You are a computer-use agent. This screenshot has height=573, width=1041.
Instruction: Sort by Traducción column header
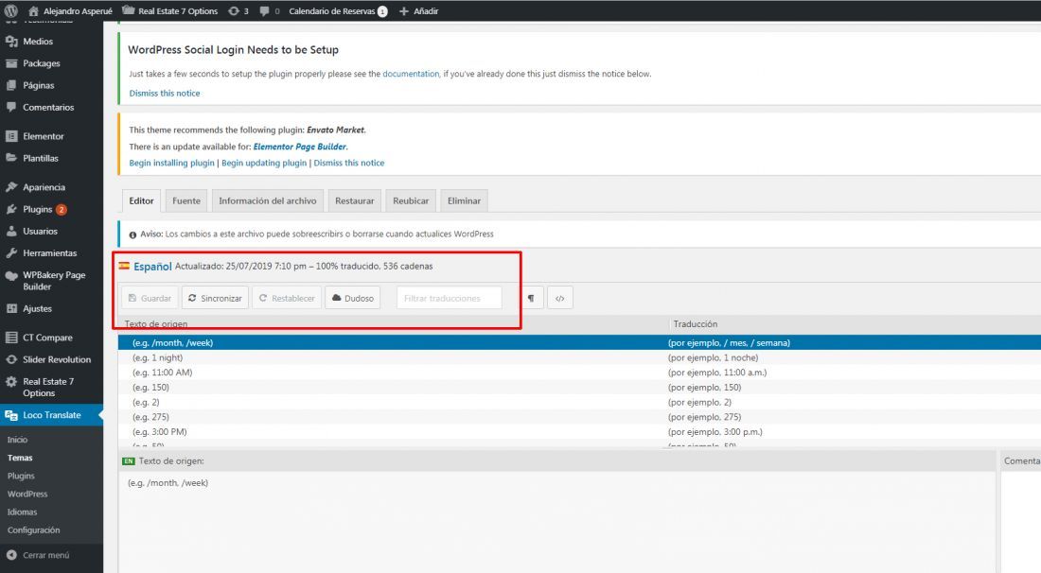696,323
